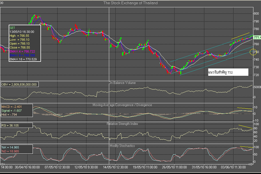Screen dimensions: 261x174
Task: Click the High = 766.55 value
Action: (x=19, y=36)
